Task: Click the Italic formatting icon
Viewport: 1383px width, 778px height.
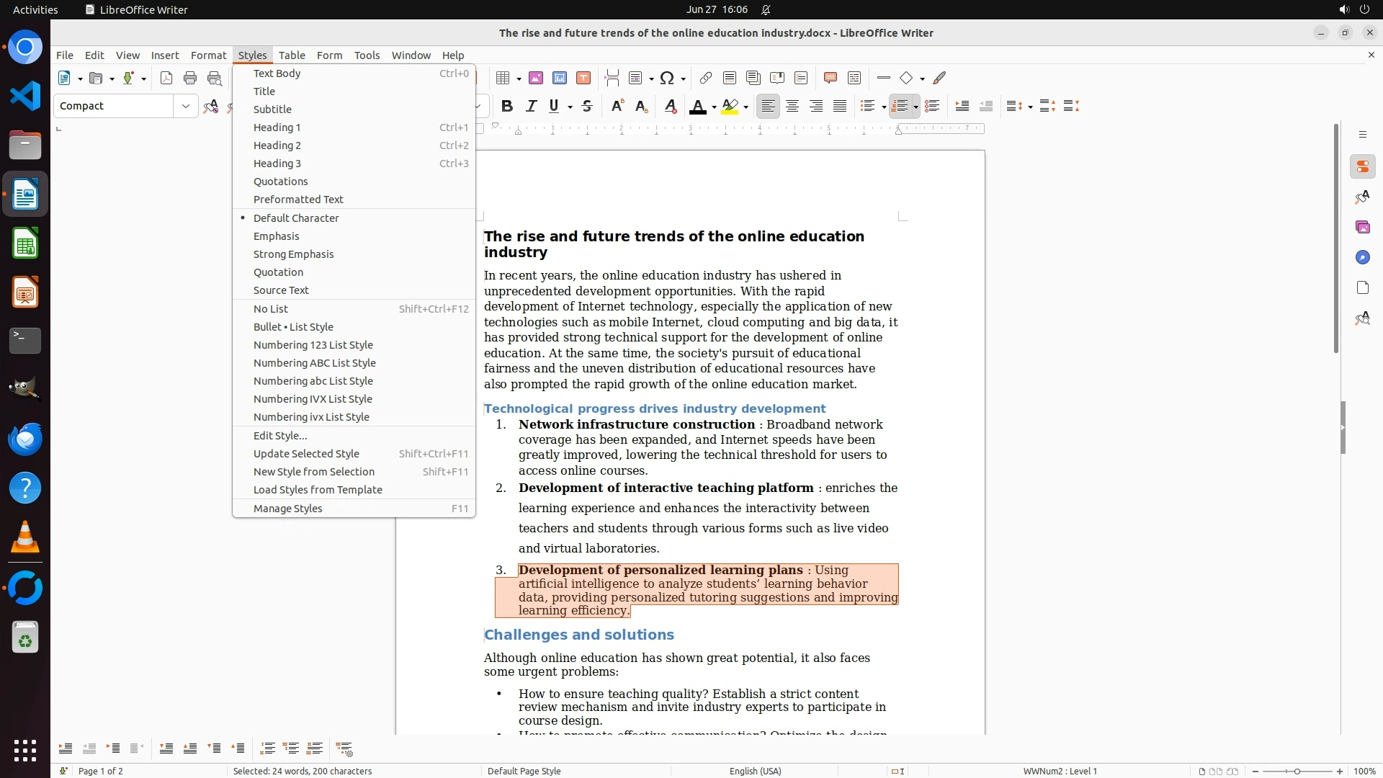Action: coord(531,107)
